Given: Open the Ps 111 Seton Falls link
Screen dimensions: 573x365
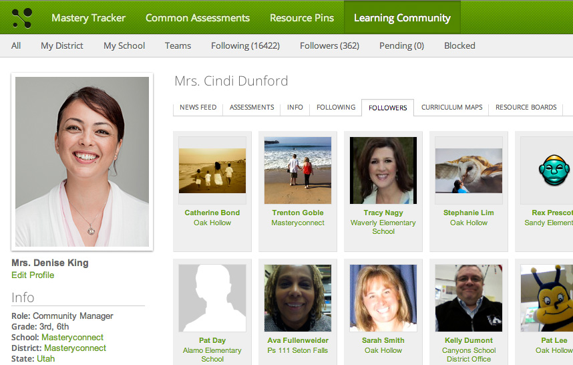Looking at the screenshot, I should point(298,350).
